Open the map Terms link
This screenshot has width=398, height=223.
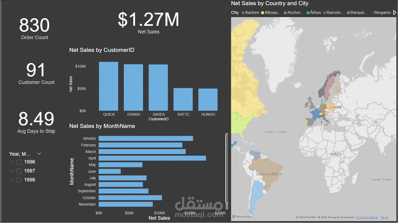click(x=384, y=218)
